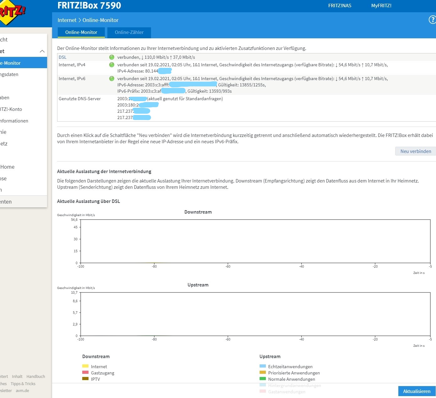Click the 'Internet, IPv4' row label
This screenshot has height=398, width=436.
(72, 65)
